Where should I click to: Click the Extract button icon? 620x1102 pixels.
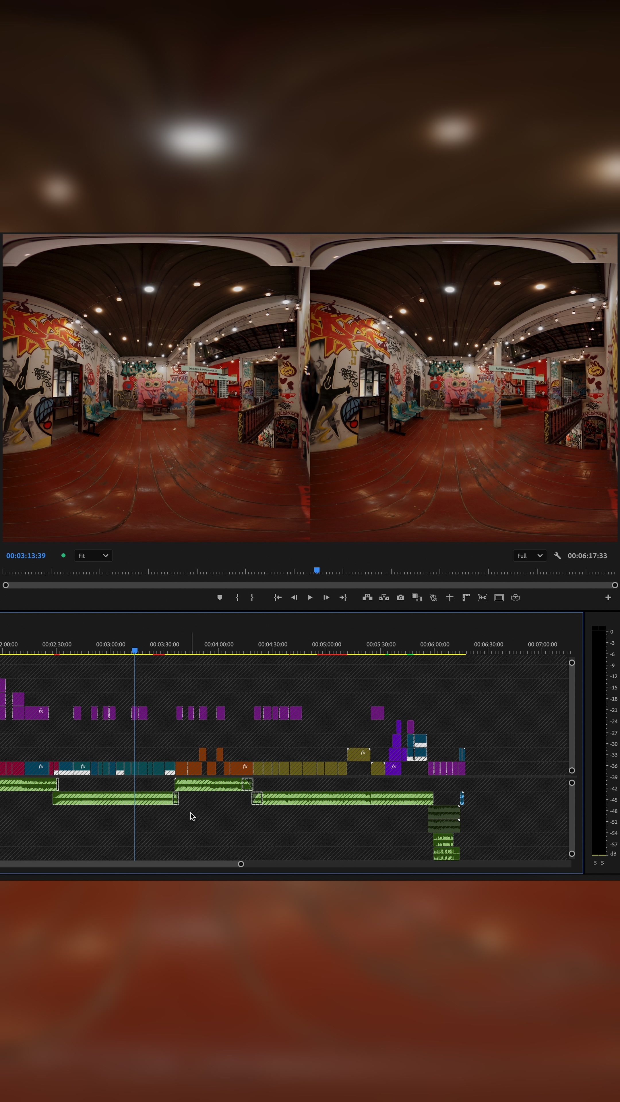click(x=384, y=597)
